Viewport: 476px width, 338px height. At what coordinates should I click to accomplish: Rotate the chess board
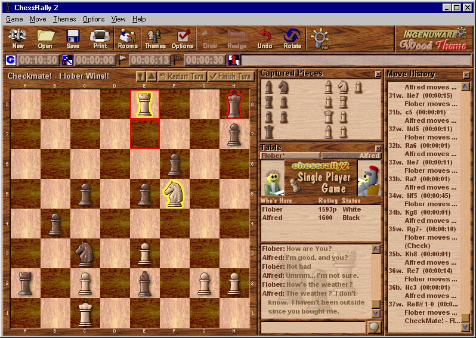pos(292,39)
